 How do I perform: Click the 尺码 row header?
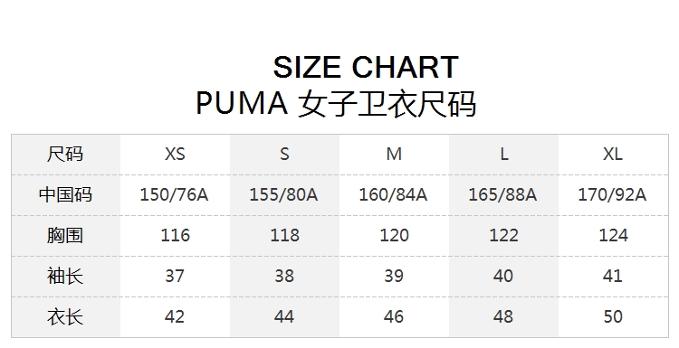(x=65, y=154)
